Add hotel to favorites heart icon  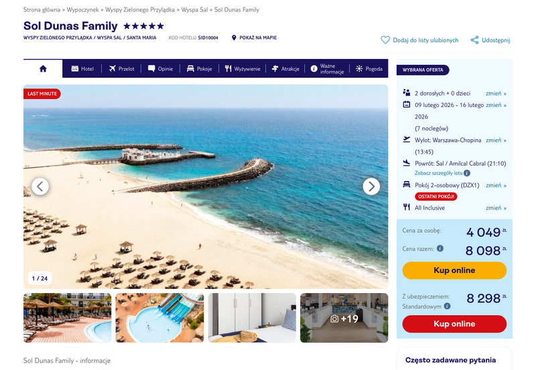tap(385, 40)
